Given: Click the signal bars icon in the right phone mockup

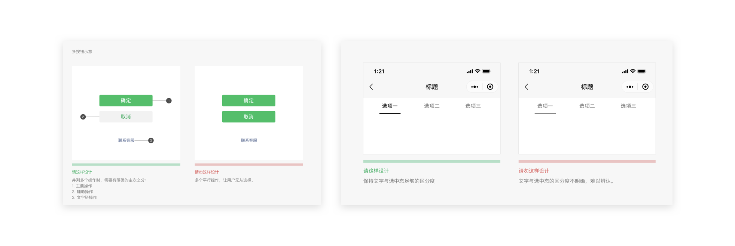Looking at the screenshot, I should tap(625, 71).
